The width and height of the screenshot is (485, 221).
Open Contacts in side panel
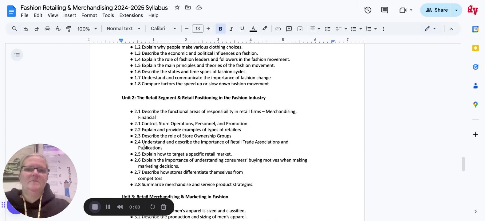point(475,86)
